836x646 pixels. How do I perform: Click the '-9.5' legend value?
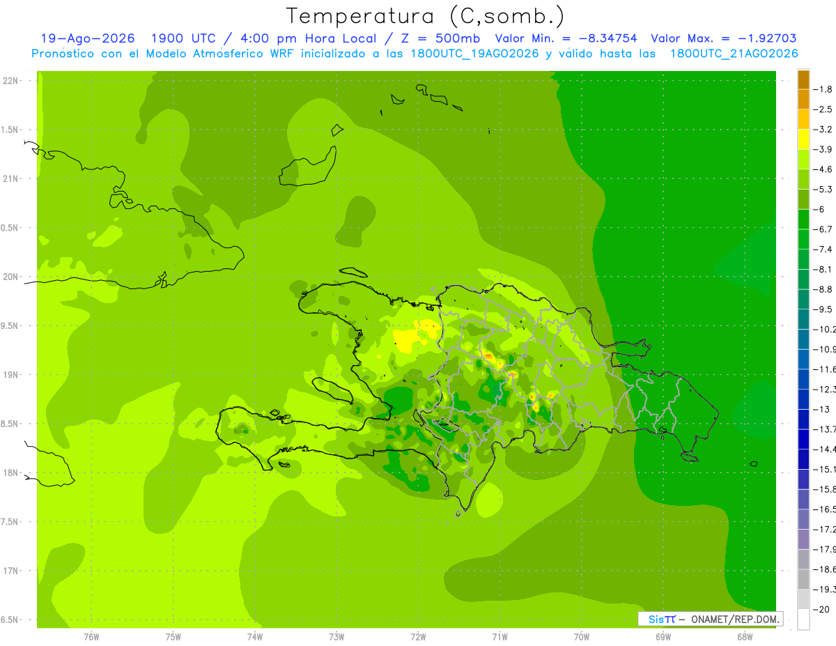(x=823, y=309)
